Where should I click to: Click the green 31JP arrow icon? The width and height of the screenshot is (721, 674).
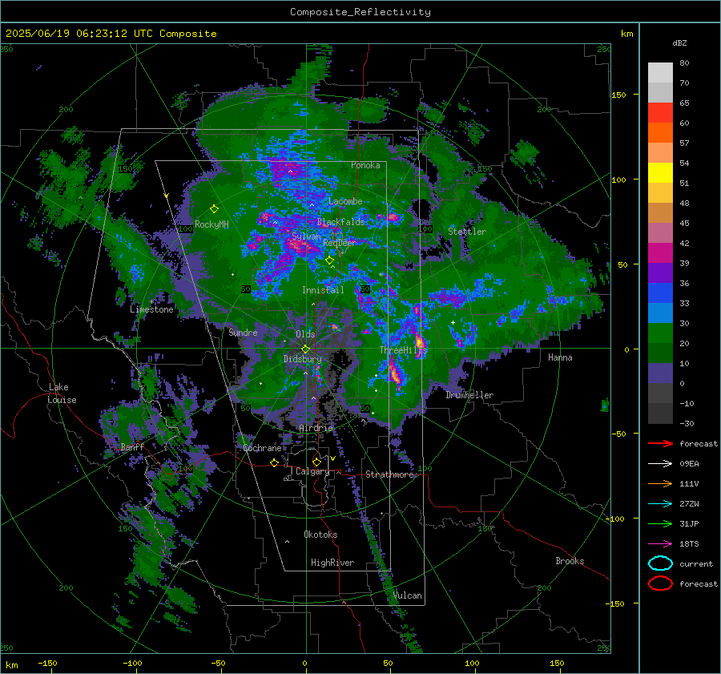point(660,523)
